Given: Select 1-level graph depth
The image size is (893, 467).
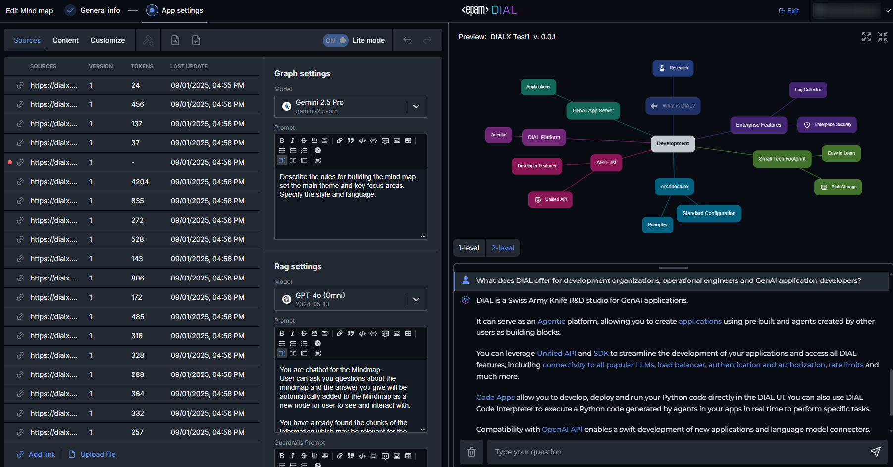Looking at the screenshot, I should (469, 248).
